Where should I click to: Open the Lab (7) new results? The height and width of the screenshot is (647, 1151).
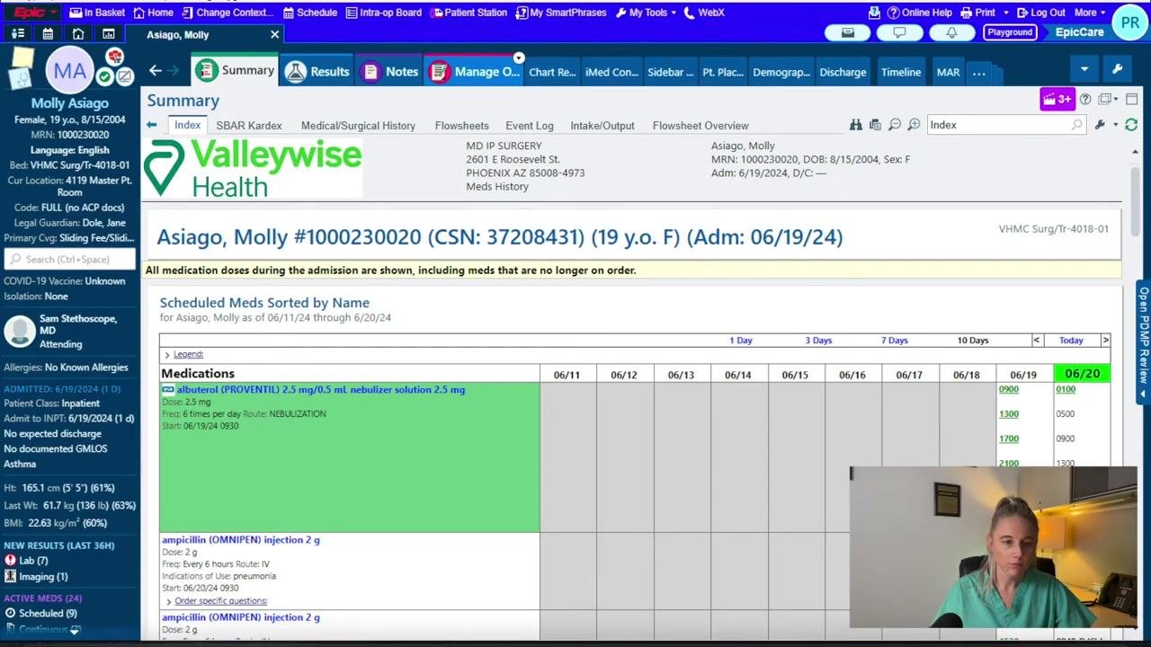click(33, 561)
